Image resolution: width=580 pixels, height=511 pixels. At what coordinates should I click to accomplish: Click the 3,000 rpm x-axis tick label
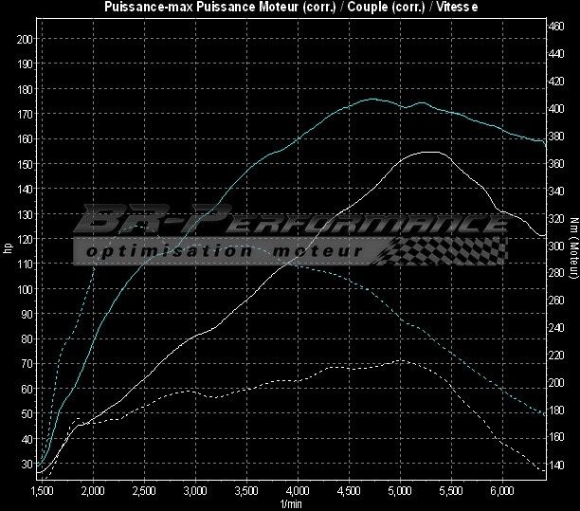click(195, 491)
